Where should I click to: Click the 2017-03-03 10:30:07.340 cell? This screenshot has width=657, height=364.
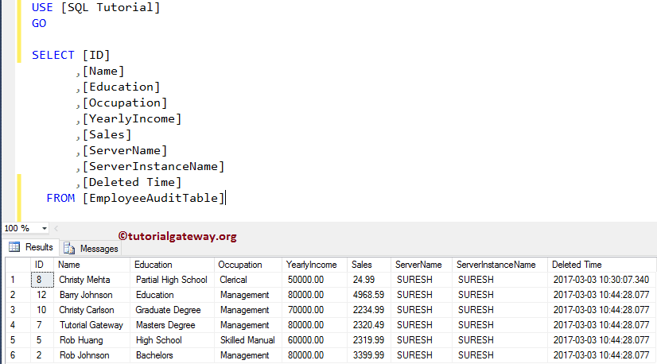click(x=601, y=280)
